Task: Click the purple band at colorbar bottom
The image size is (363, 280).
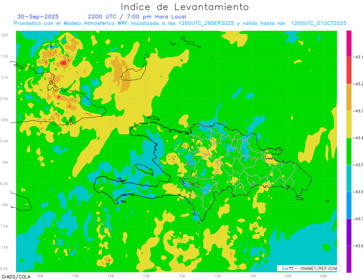Action: coord(349,259)
